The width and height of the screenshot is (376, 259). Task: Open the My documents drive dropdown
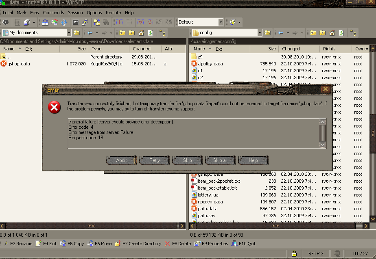point(69,32)
